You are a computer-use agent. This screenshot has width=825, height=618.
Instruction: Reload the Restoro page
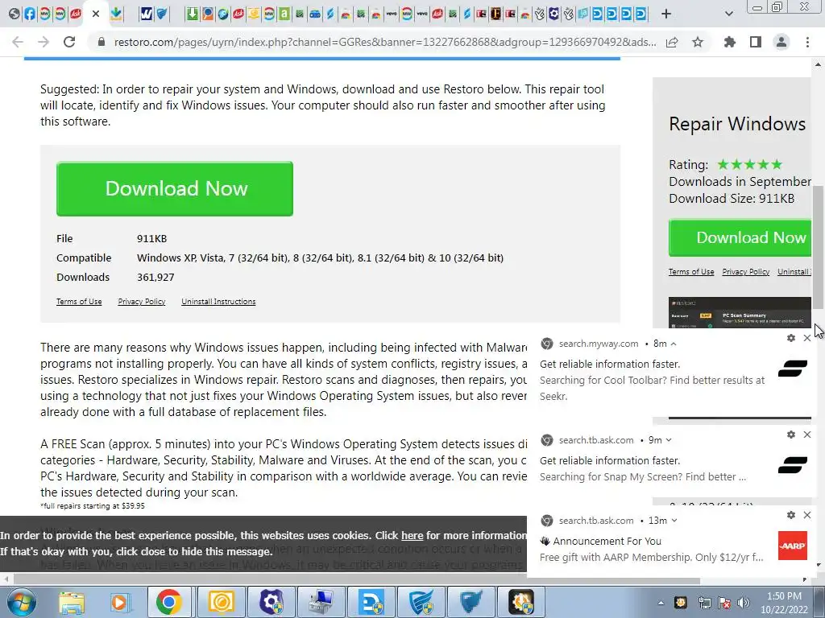[69, 42]
